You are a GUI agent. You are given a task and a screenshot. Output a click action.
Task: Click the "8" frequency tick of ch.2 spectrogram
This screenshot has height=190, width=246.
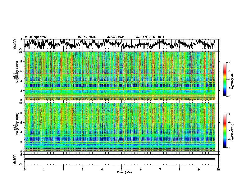click(x=22, y=113)
